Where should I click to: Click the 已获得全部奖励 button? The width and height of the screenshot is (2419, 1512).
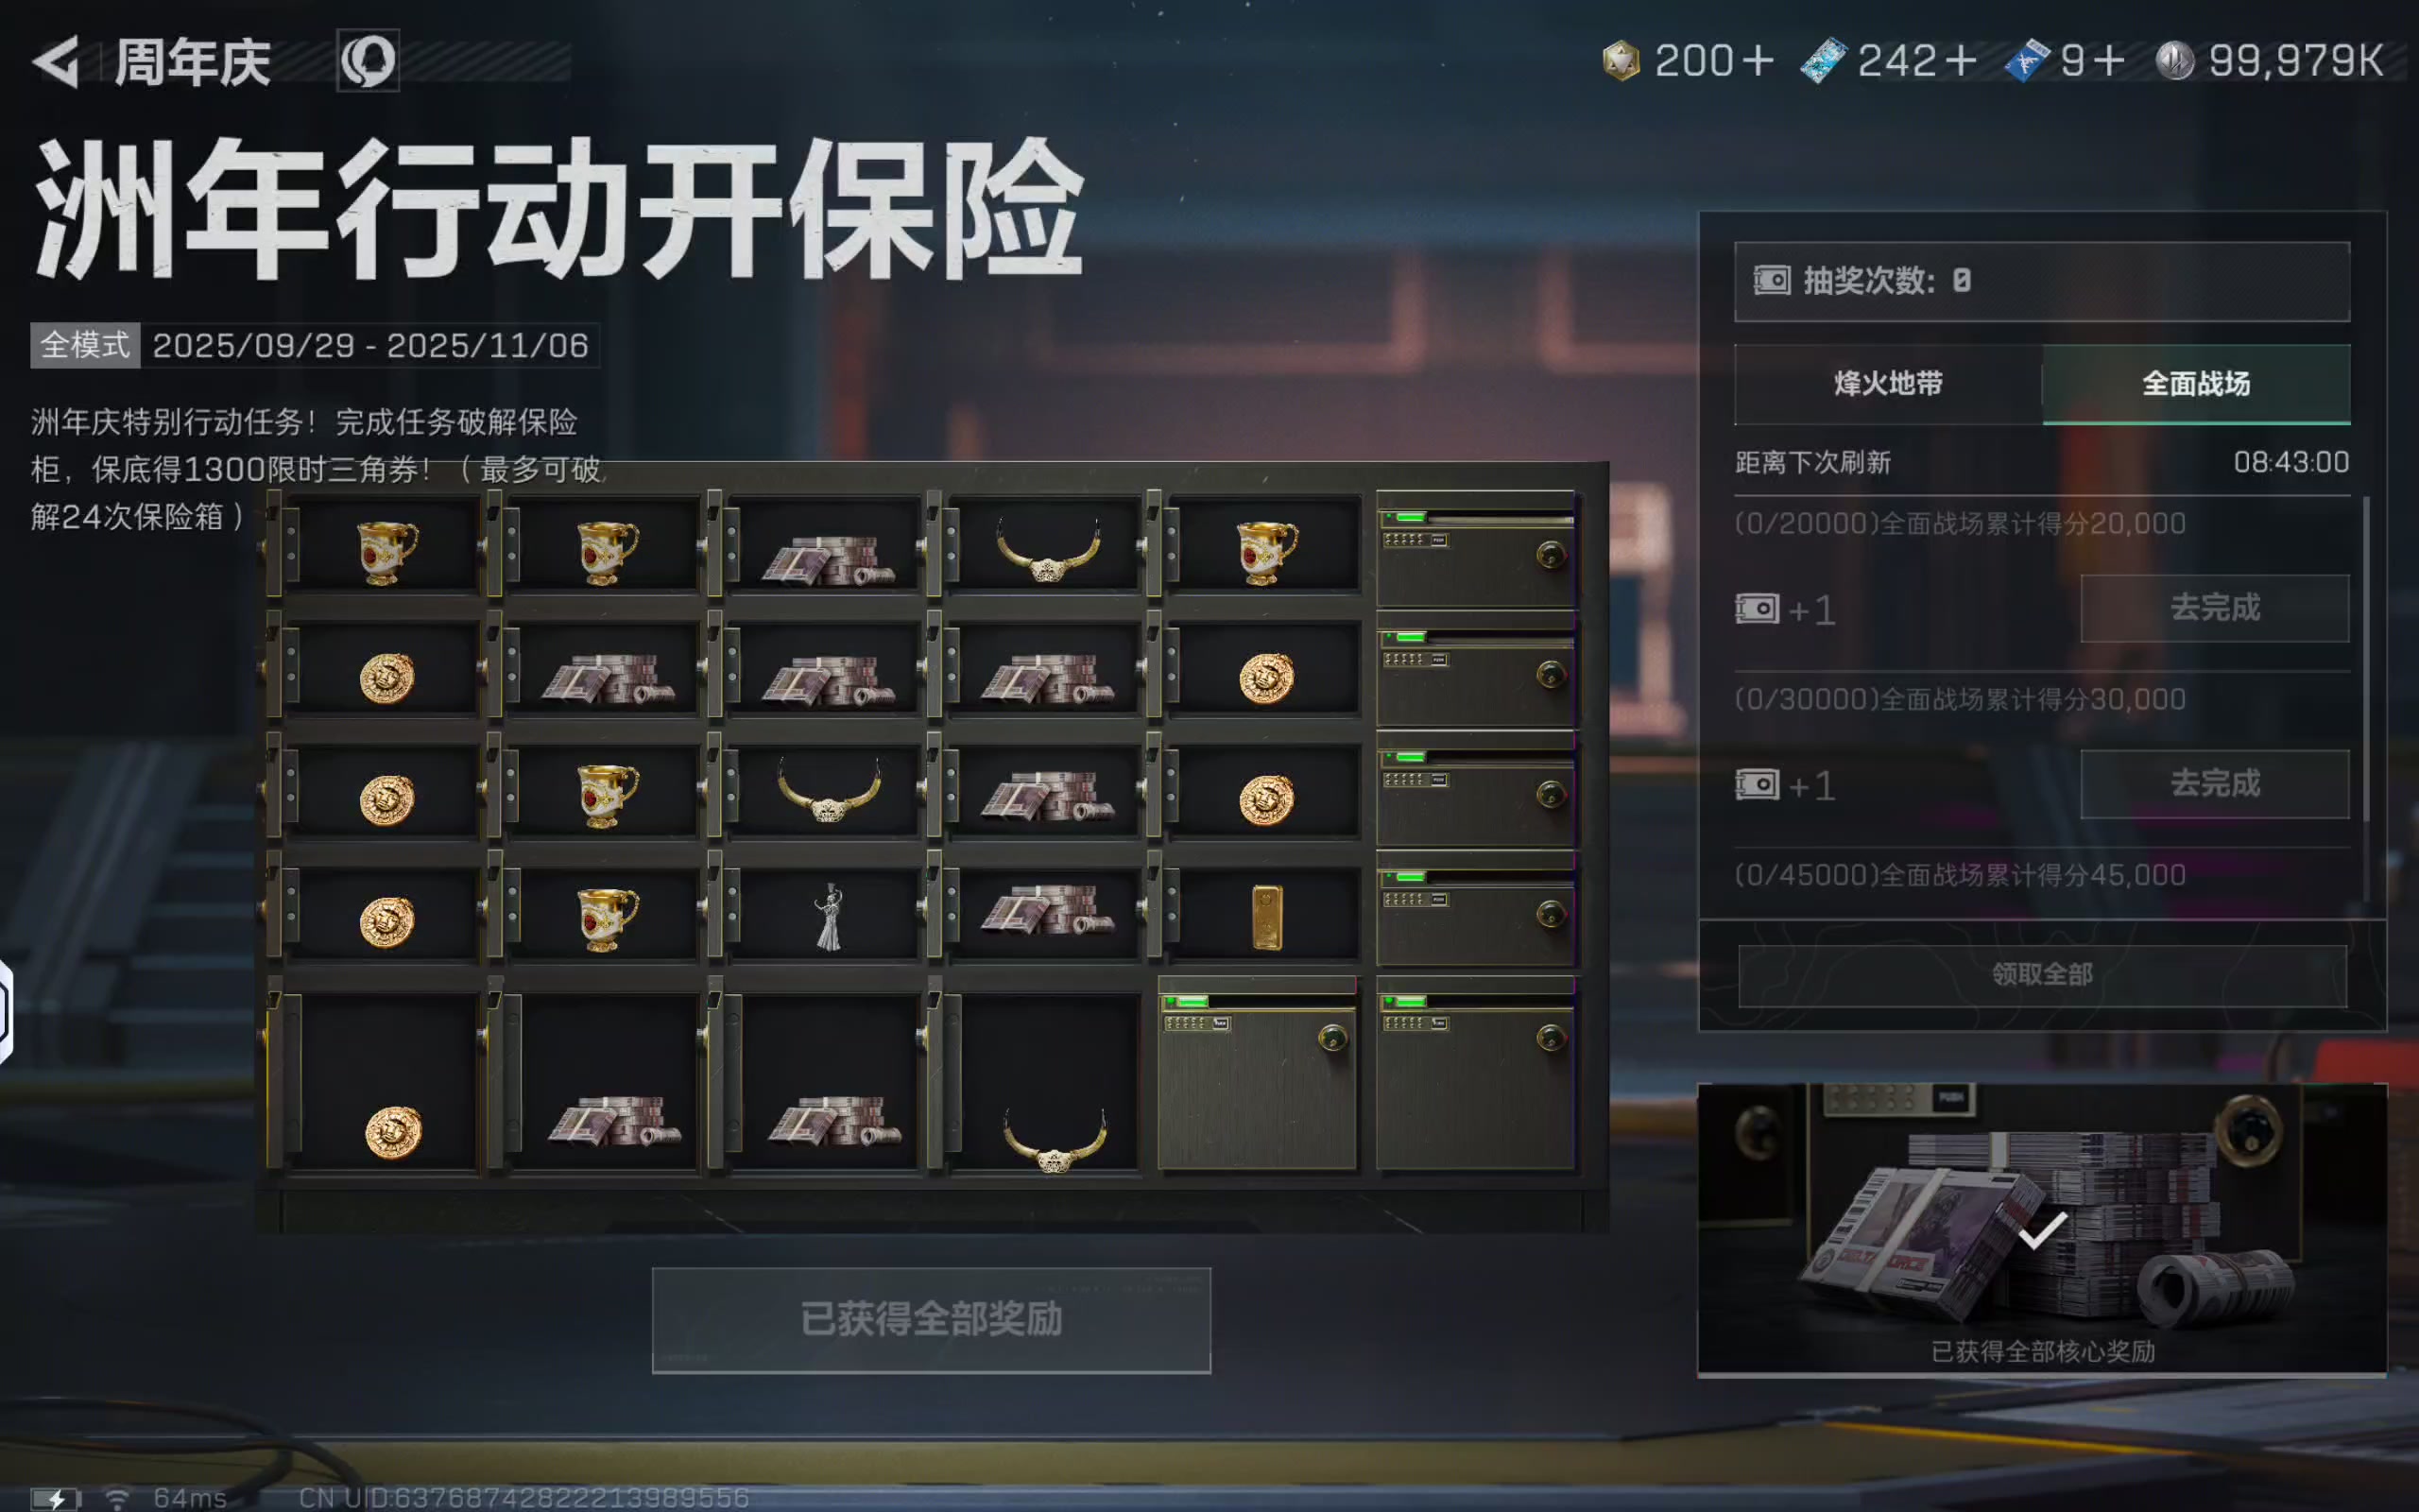pyautogui.click(x=931, y=1320)
